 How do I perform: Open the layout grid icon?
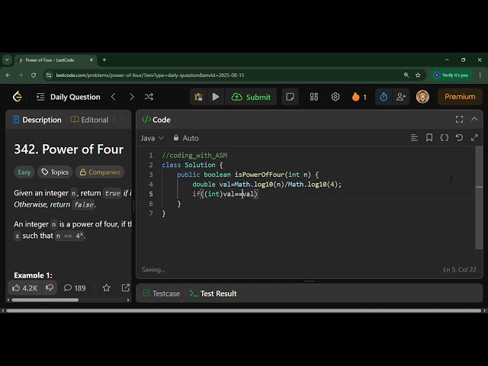[x=314, y=97]
